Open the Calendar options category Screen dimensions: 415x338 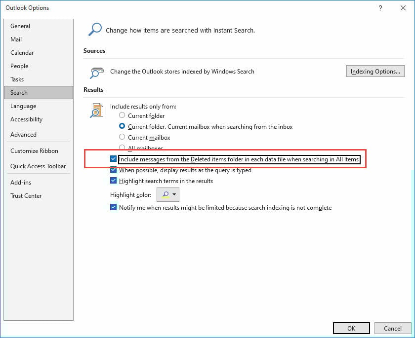click(39, 53)
